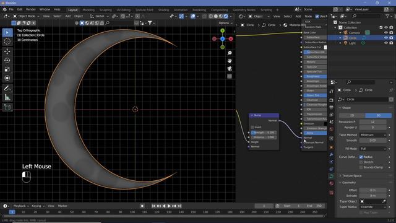Activate the Move tool
Screen dimensions: 396x223
(x=7, y=51)
